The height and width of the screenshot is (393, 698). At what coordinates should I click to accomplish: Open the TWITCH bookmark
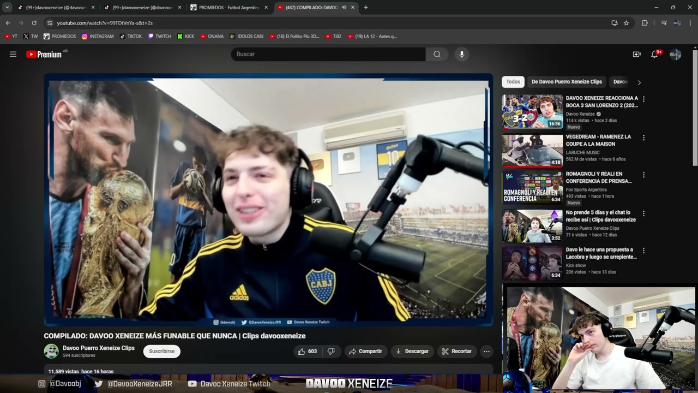[x=159, y=37]
